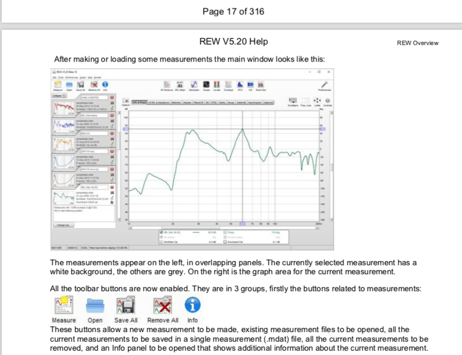Remove the REL Sub+mains measurement via red button
Screen dimensions: 462x355
pyautogui.click(x=112, y=115)
